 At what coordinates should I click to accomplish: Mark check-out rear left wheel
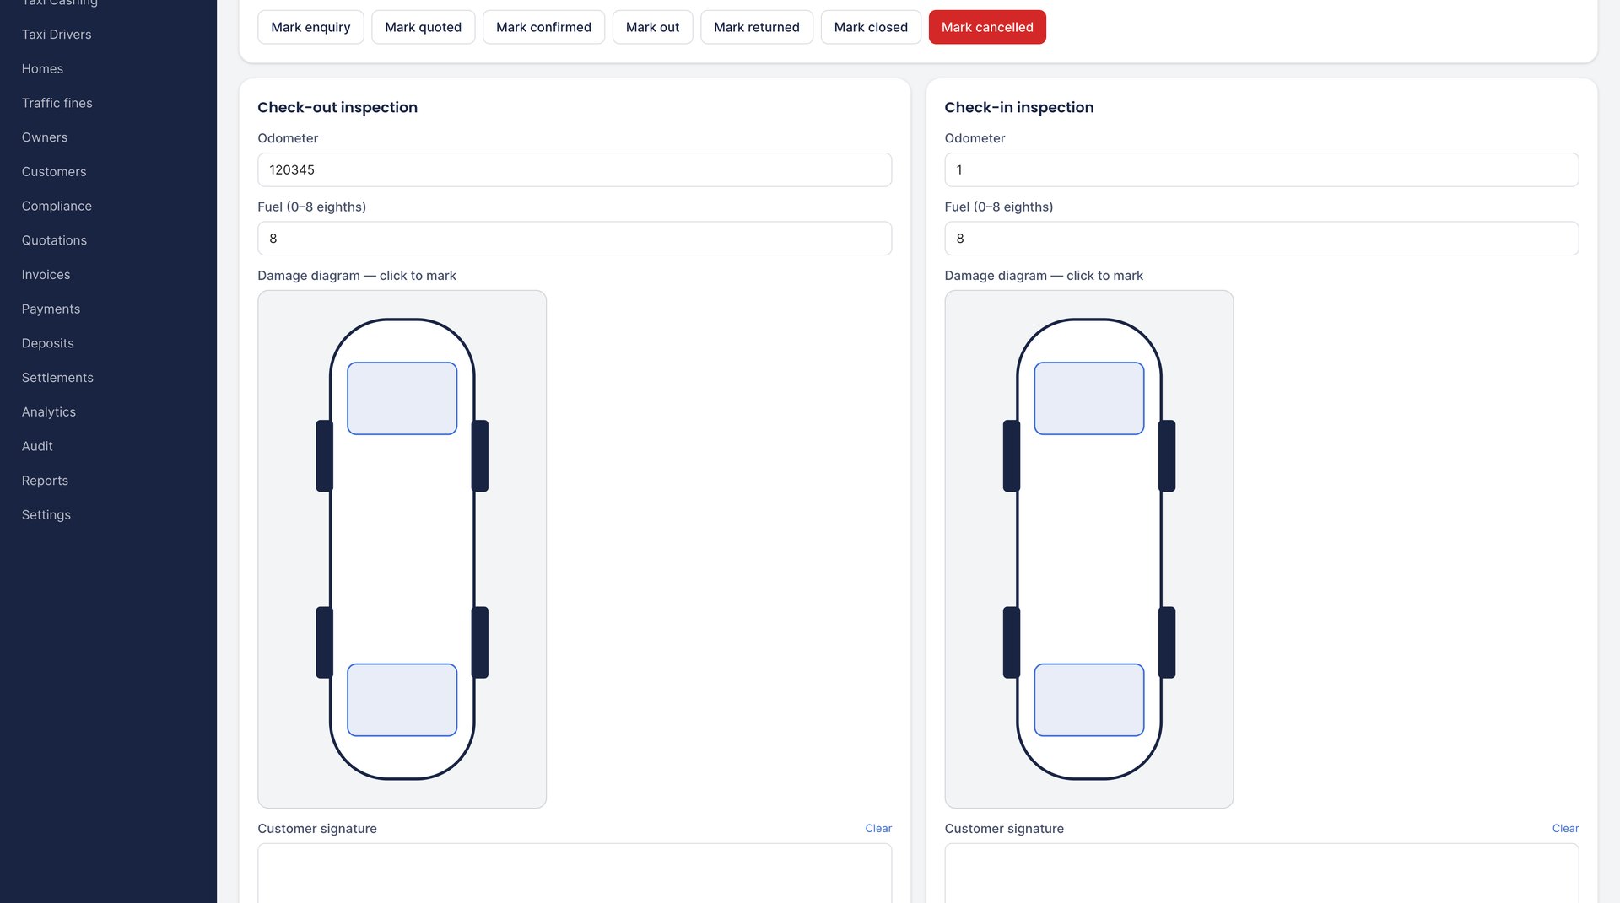point(325,642)
